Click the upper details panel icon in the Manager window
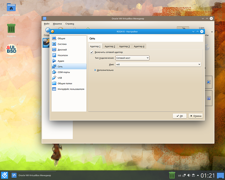Viewport: 225px width, 180px height. [209, 82]
